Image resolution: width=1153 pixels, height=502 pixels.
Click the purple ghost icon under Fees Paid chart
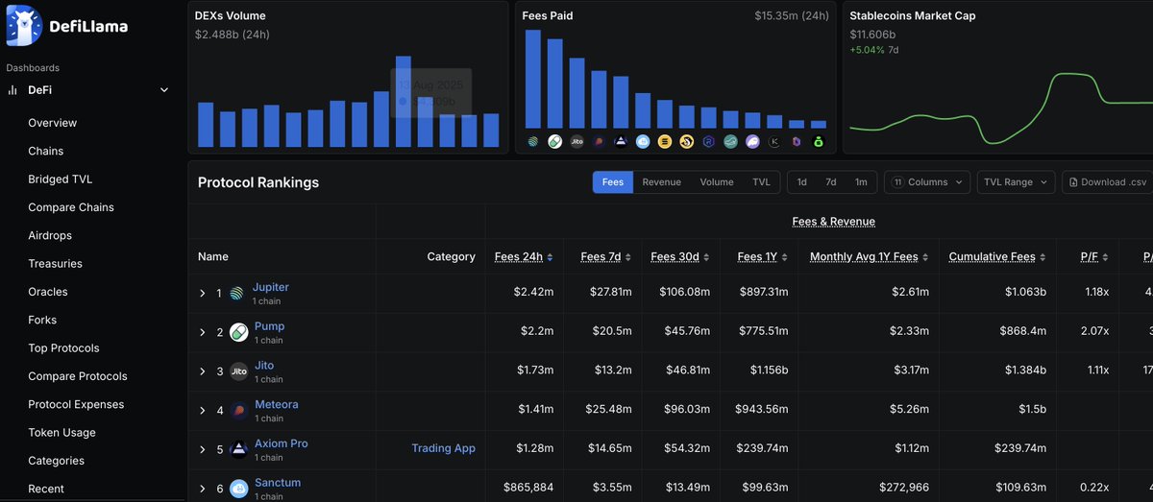752,141
